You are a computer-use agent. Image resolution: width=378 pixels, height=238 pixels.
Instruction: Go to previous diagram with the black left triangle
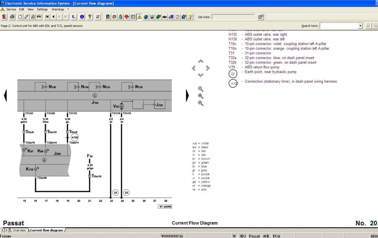coord(5,96)
